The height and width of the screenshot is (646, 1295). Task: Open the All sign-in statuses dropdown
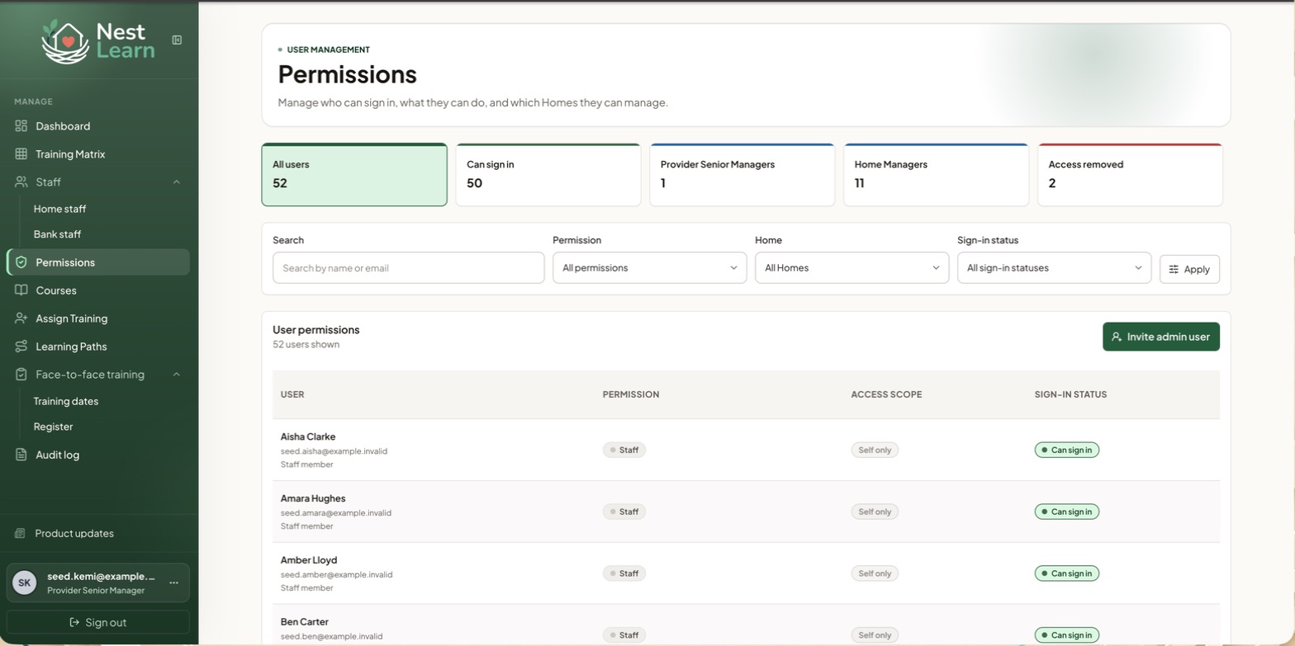(x=1054, y=268)
